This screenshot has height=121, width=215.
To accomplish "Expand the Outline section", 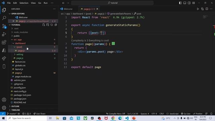I will pyautogui.click(x=10, y=106).
